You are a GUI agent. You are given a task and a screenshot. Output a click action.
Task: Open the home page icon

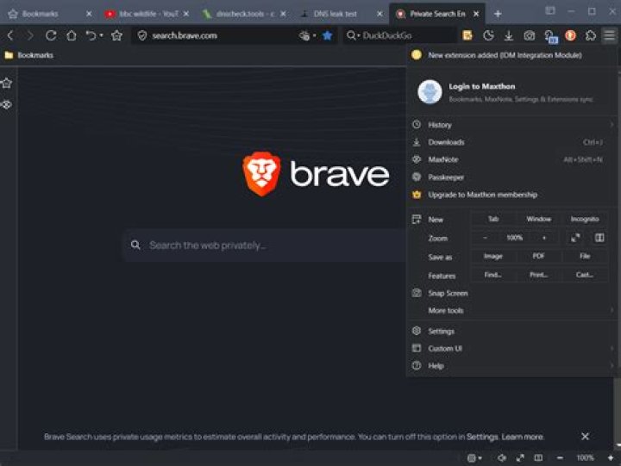click(72, 35)
